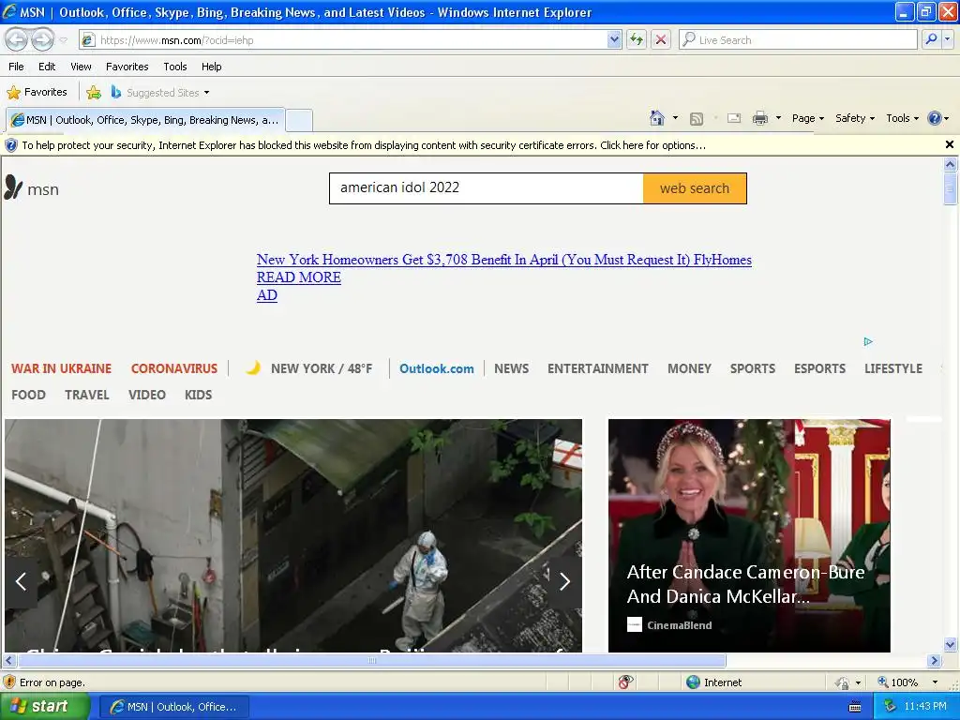960x720 pixels.
Task: Open the Help menu
Action: pyautogui.click(x=211, y=67)
